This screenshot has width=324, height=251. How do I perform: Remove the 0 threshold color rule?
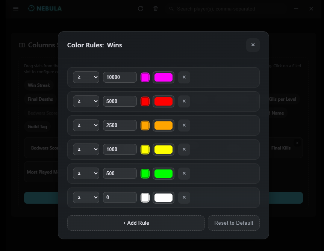184,197
